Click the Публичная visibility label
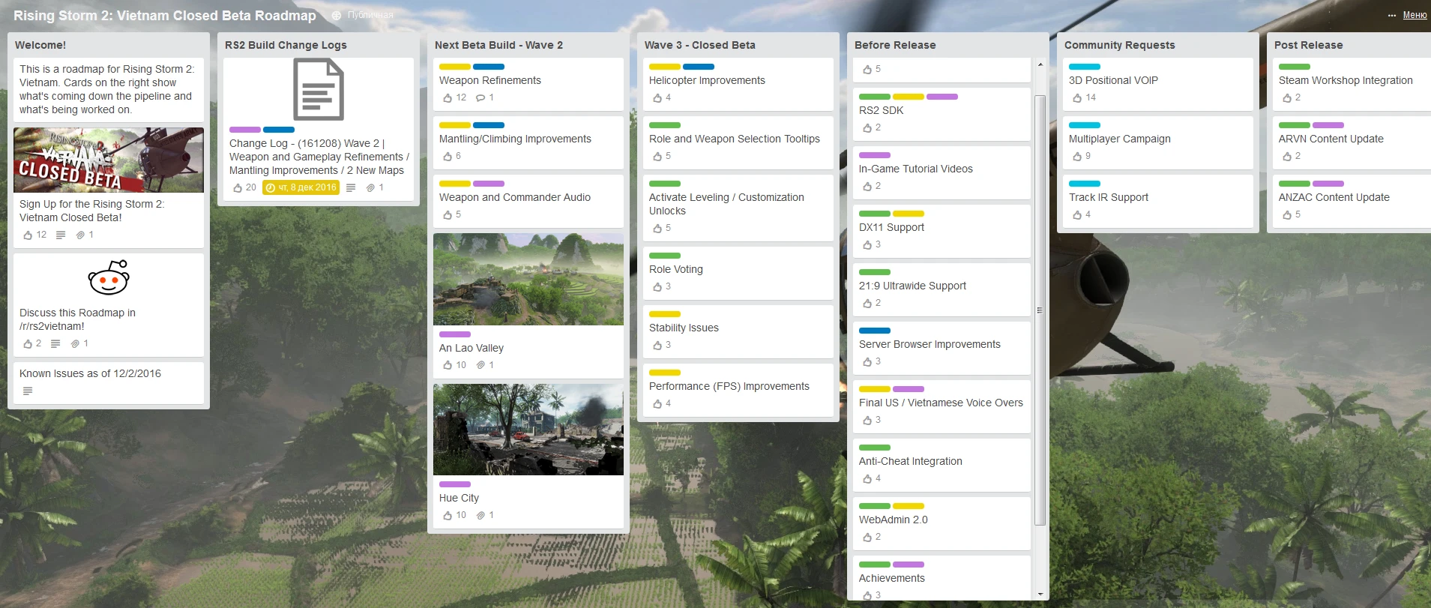Viewport: 1431px width, 608px height. (x=370, y=15)
